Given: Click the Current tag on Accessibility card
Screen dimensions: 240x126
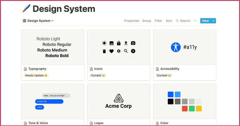Looking at the screenshot, I should [164, 75].
